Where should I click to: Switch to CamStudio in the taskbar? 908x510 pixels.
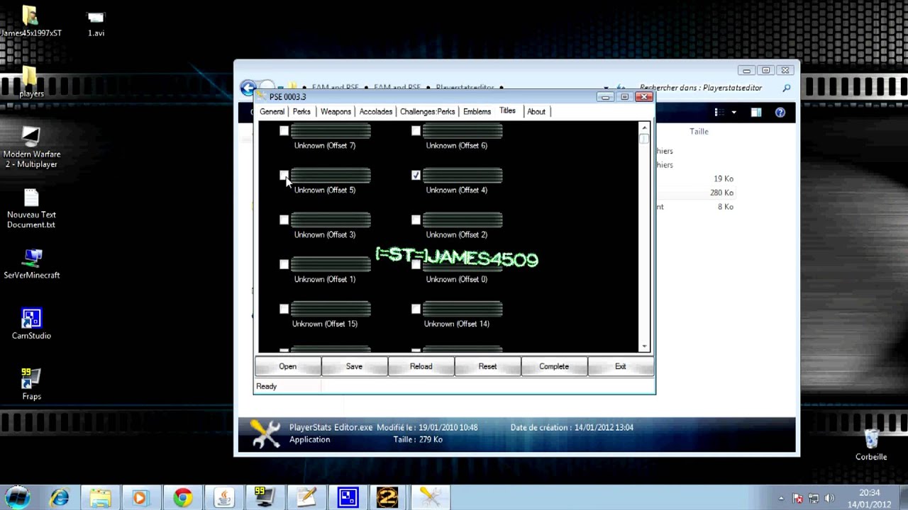(x=348, y=498)
